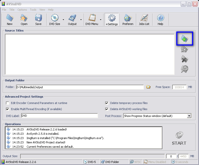Click the DVD-5 status bar entry
The image size is (199, 165).
pos(92,162)
